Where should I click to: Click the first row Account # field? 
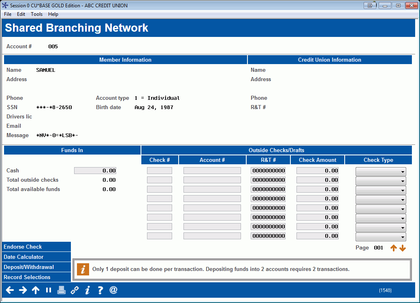click(x=212, y=170)
